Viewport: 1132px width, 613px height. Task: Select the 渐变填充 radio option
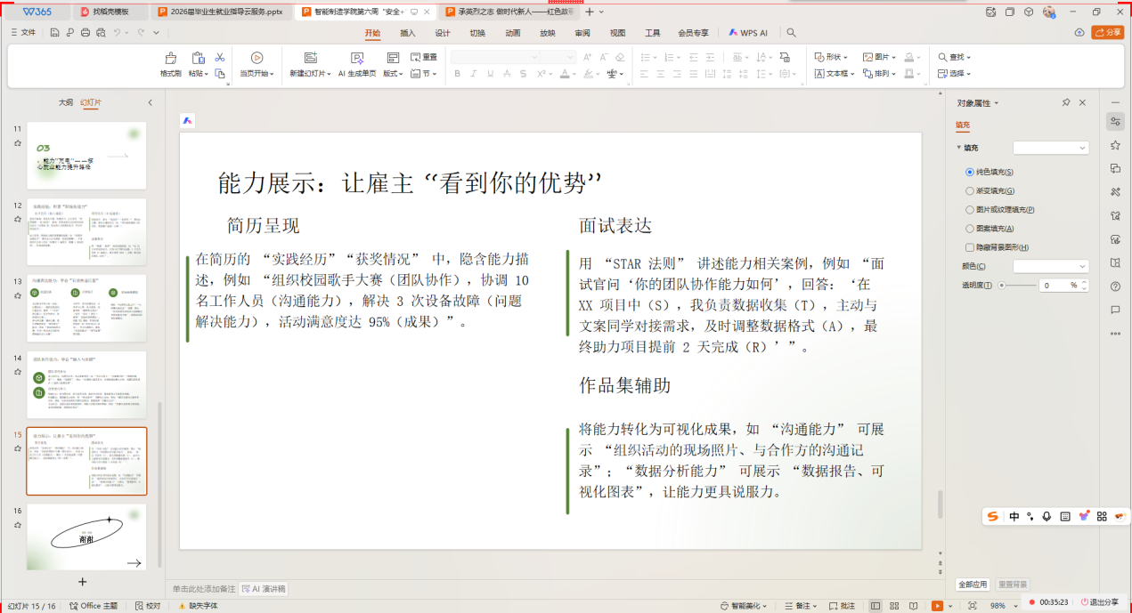coord(970,190)
